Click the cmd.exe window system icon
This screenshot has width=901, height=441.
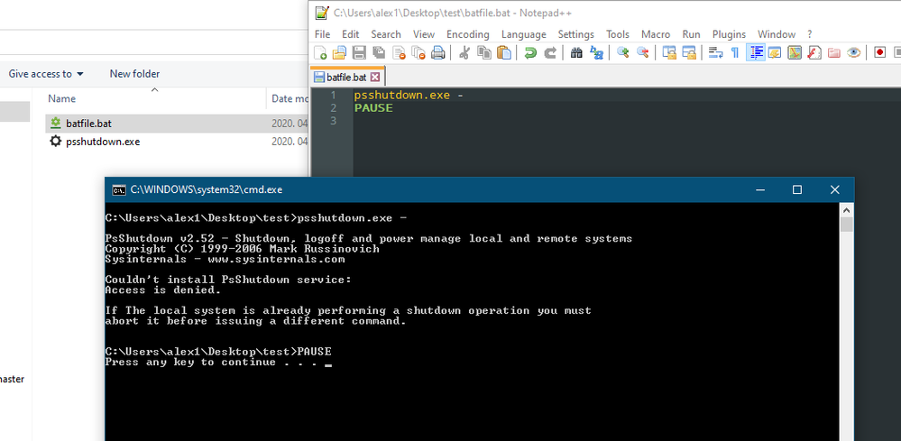click(x=119, y=190)
